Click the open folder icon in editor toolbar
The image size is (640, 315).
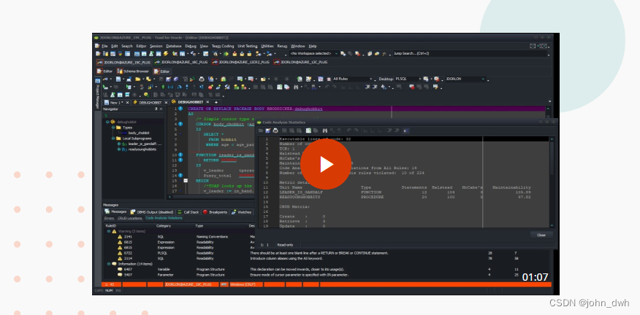[x=138, y=79]
